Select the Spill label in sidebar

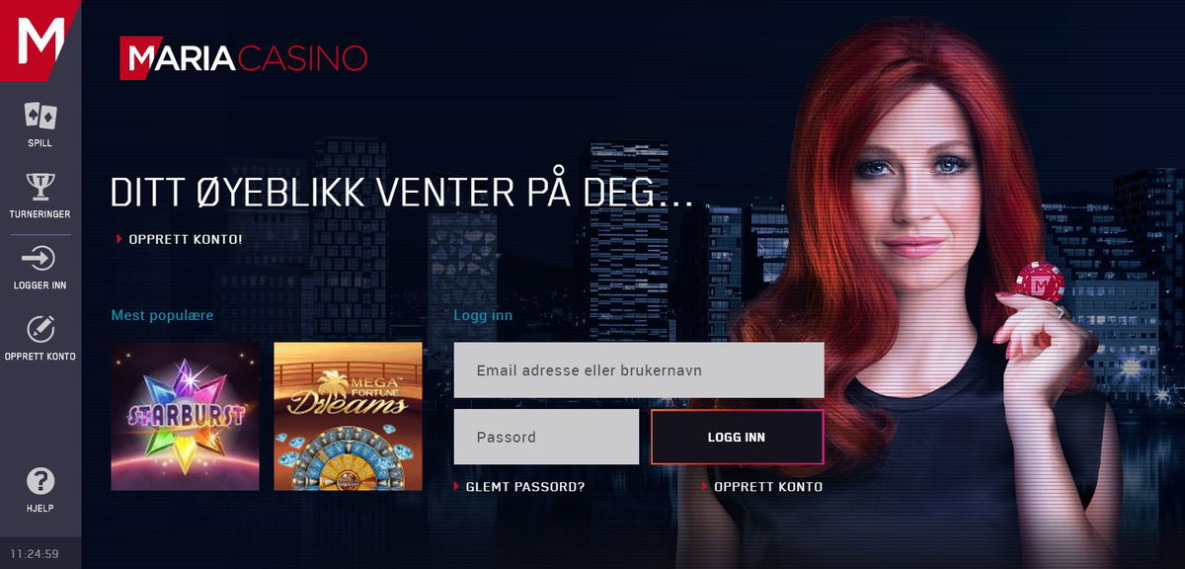(x=40, y=143)
